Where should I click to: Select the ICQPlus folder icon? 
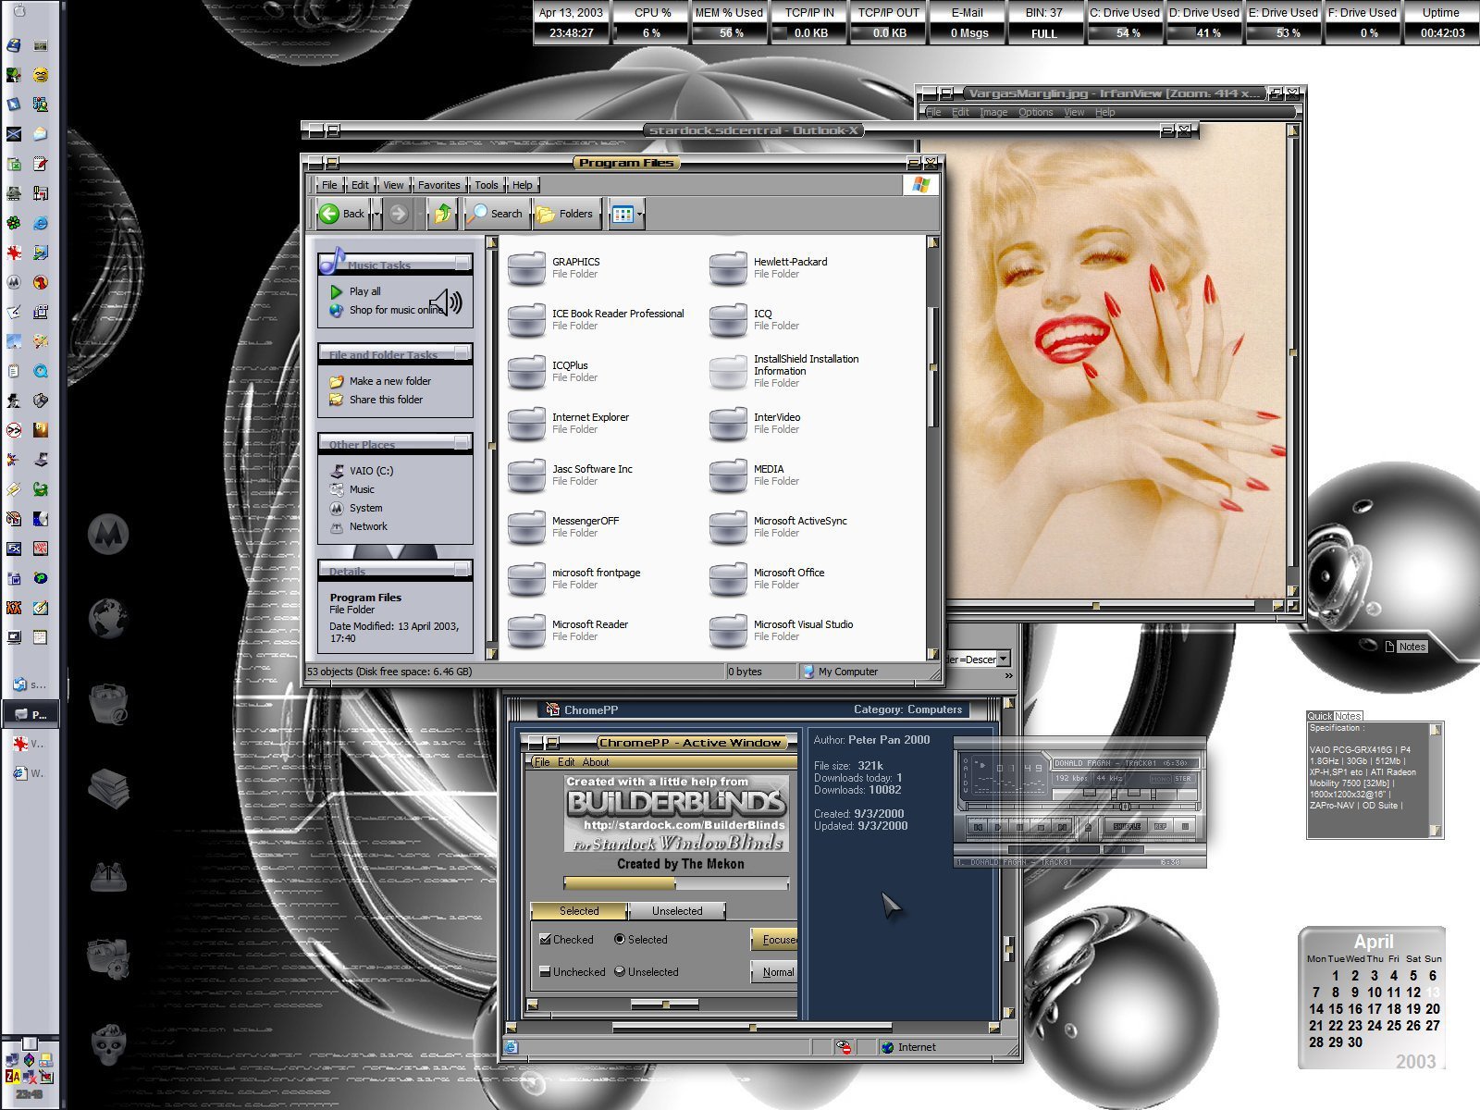click(x=527, y=372)
